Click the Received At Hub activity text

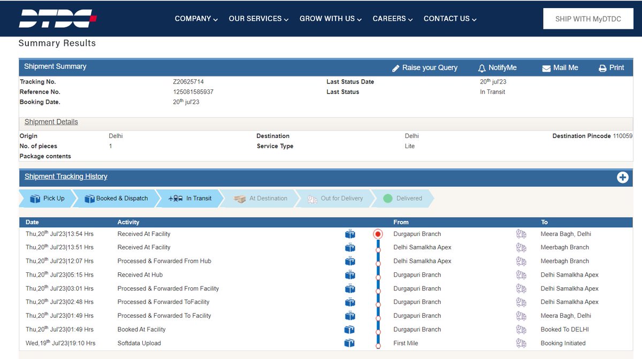[x=140, y=275]
